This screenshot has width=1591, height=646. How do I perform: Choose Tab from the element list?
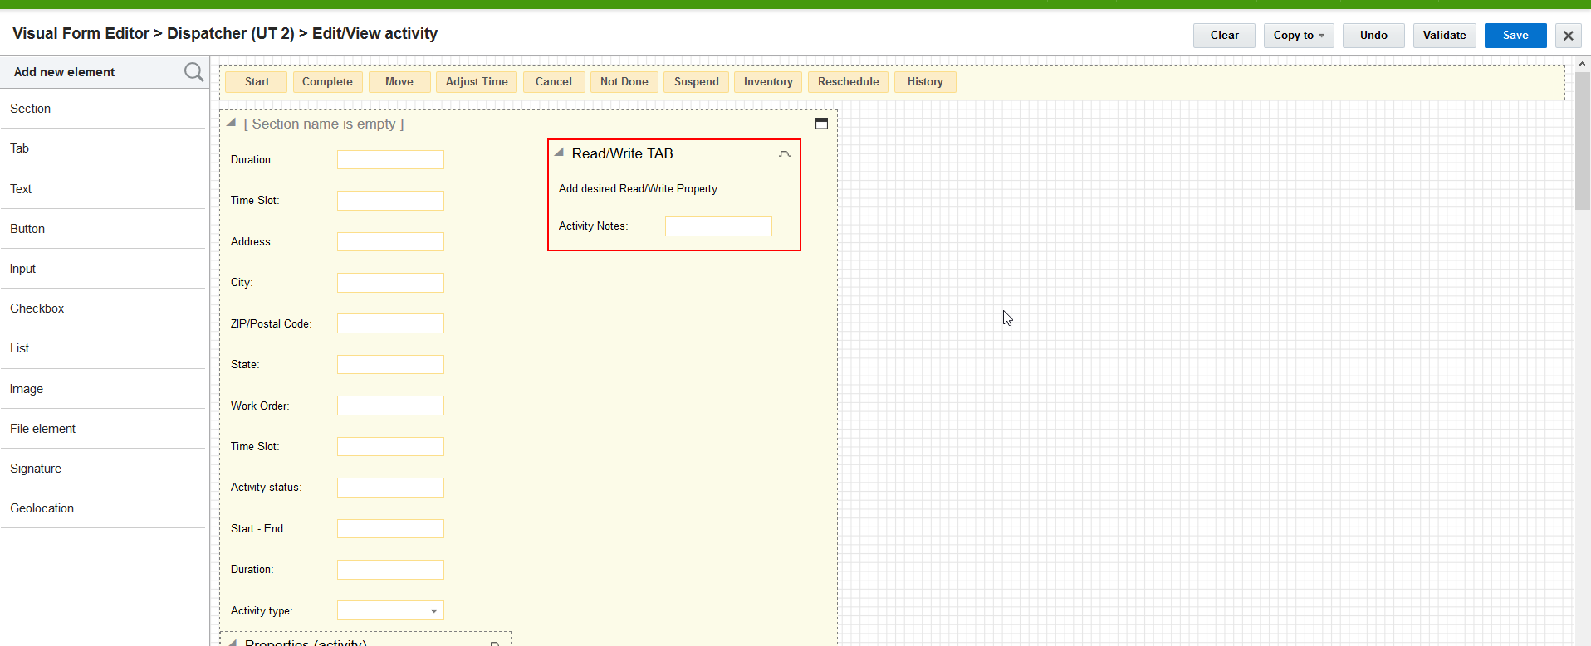pyautogui.click(x=103, y=148)
